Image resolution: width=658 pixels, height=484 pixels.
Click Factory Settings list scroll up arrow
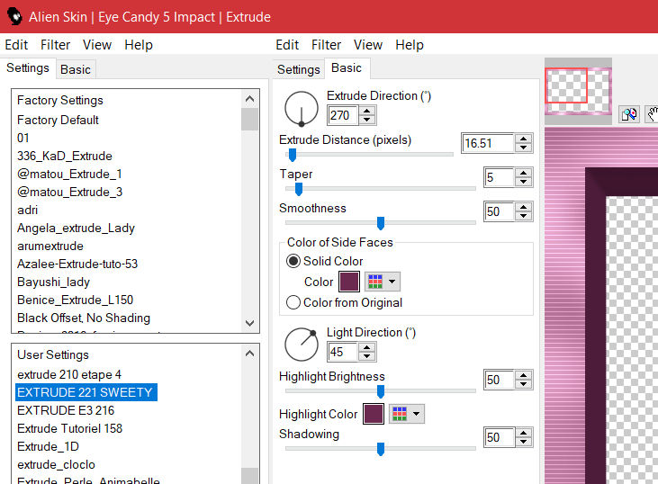click(x=249, y=99)
